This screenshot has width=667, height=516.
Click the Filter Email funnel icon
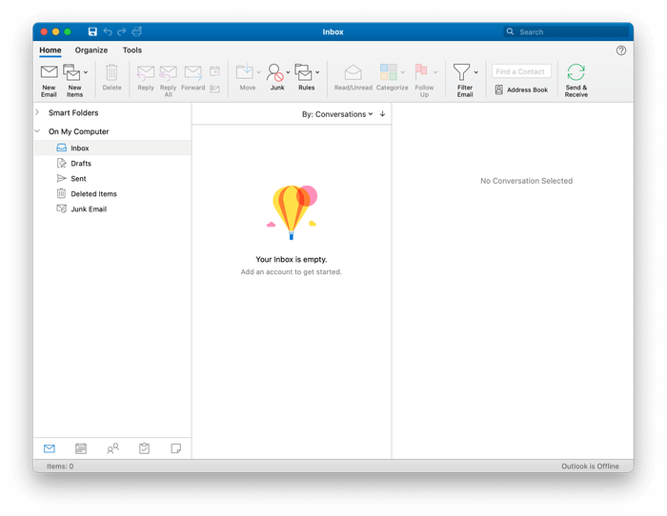click(461, 72)
